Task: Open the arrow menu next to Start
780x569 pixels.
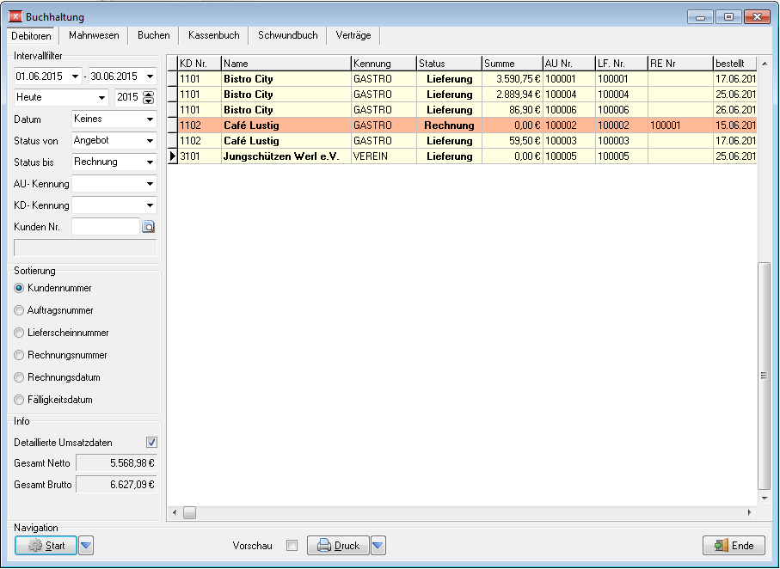Action: pos(86,546)
